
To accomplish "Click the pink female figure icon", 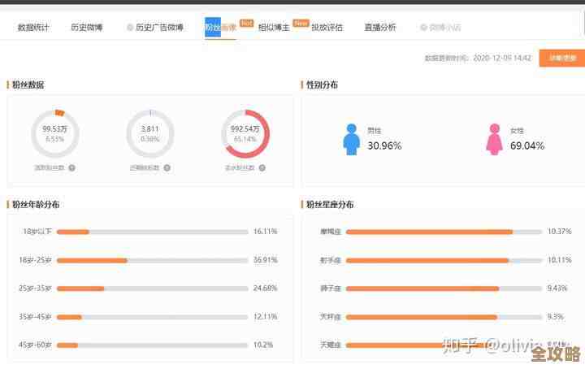I will click(x=494, y=139).
